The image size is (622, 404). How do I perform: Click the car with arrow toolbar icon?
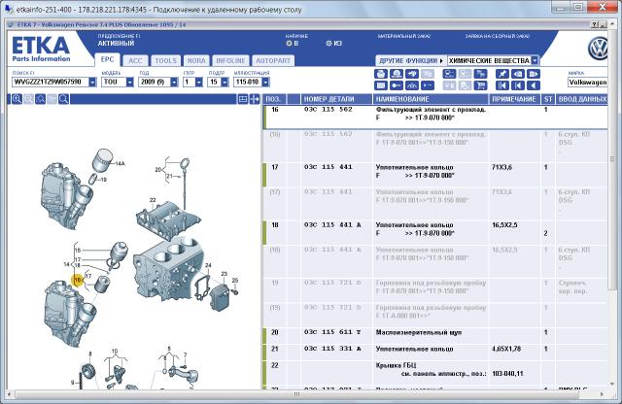(412, 74)
